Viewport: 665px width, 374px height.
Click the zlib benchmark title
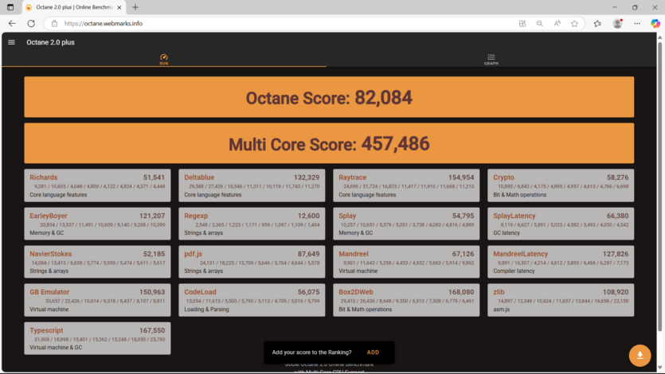tap(499, 292)
